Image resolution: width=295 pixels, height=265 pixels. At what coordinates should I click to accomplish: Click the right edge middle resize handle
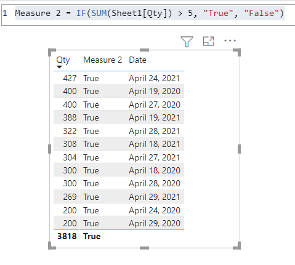(x=239, y=149)
